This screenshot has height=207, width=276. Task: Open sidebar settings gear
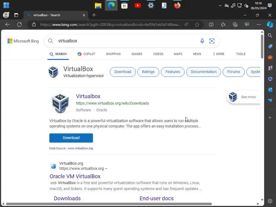pyautogui.click(x=270, y=201)
